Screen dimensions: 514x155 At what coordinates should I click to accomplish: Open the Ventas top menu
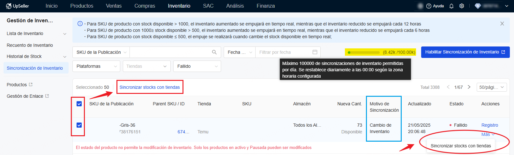point(114,6)
